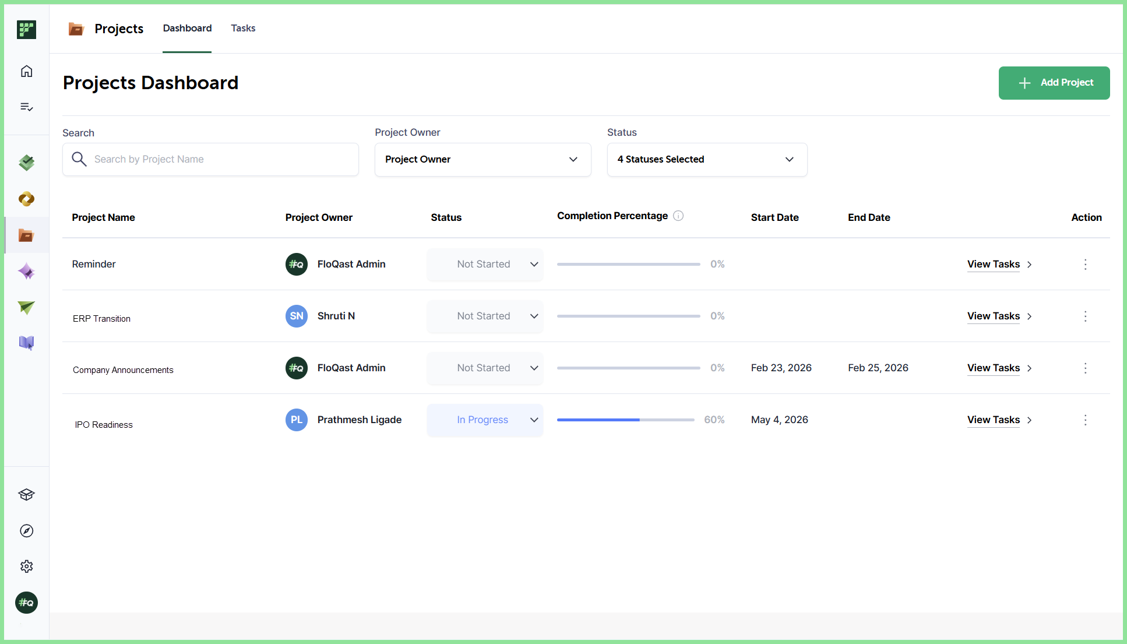Click the Project Owner column header
The image size is (1127, 644).
point(319,217)
